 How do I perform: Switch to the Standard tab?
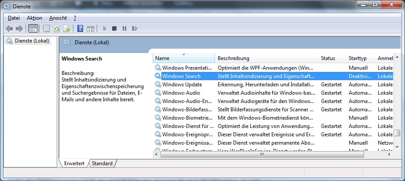pyautogui.click(x=102, y=163)
